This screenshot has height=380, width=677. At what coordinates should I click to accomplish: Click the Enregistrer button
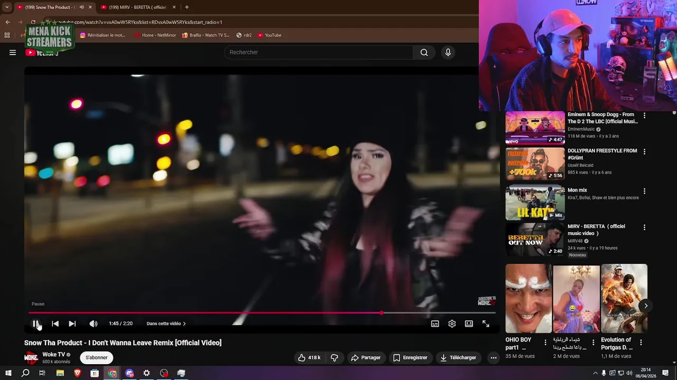click(410, 357)
